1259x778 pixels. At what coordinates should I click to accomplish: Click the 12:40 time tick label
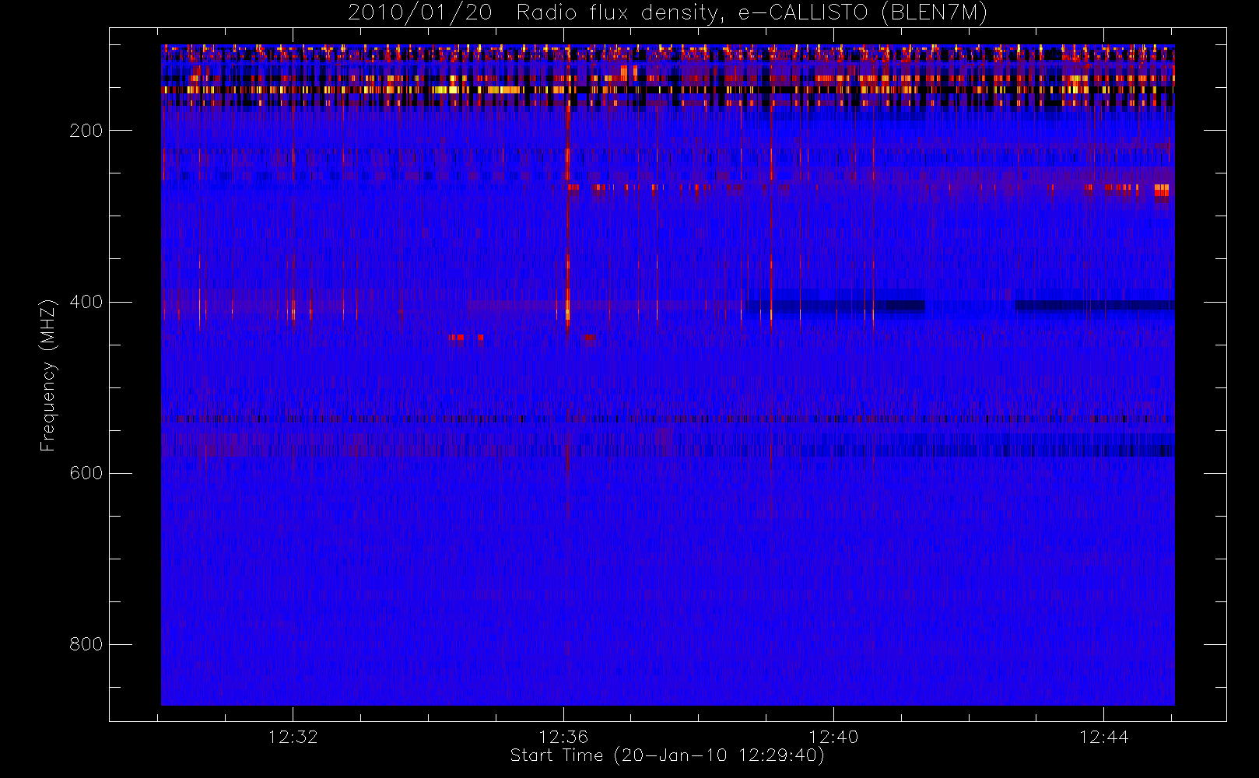coord(833,737)
